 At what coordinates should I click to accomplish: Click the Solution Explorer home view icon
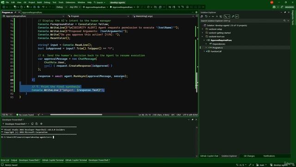pos(202,17)
